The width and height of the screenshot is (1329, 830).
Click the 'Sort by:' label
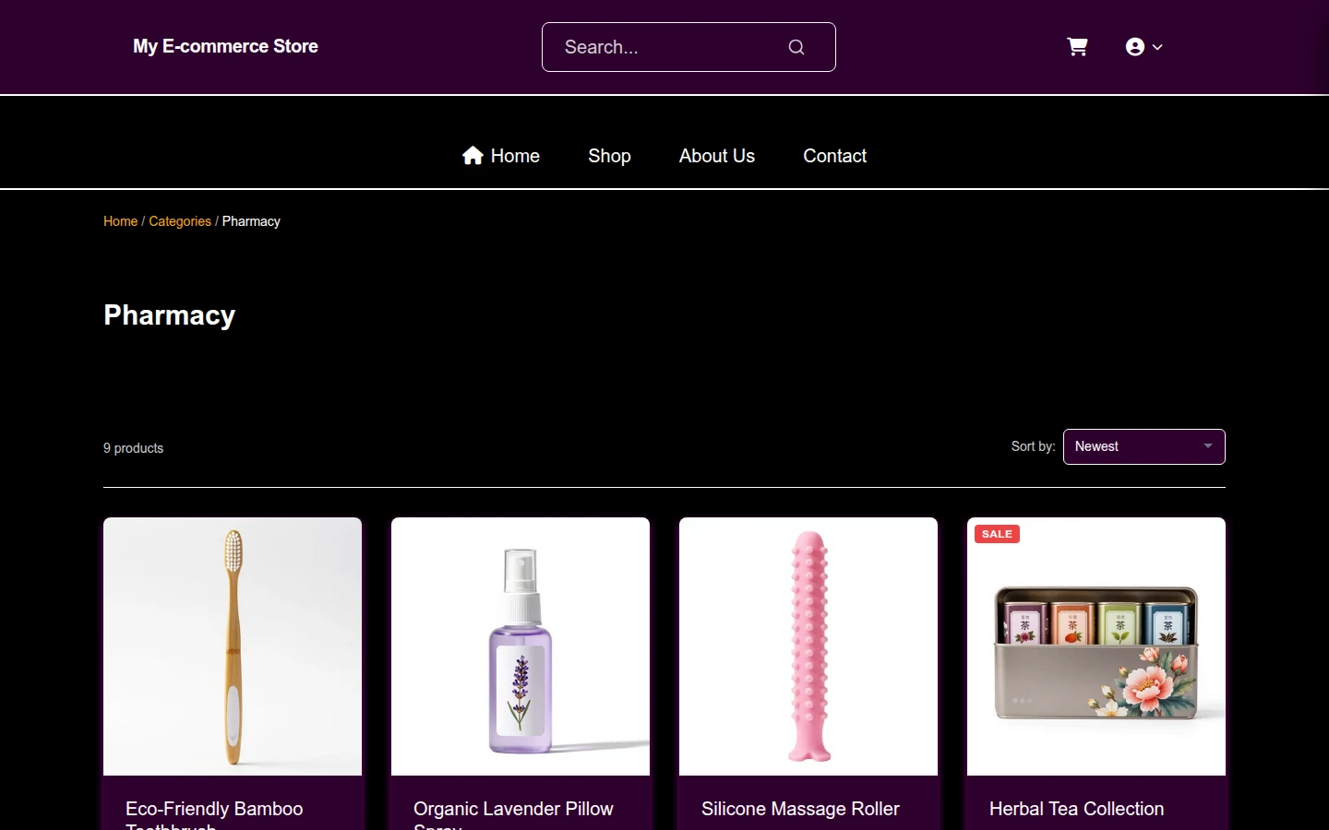point(1033,446)
